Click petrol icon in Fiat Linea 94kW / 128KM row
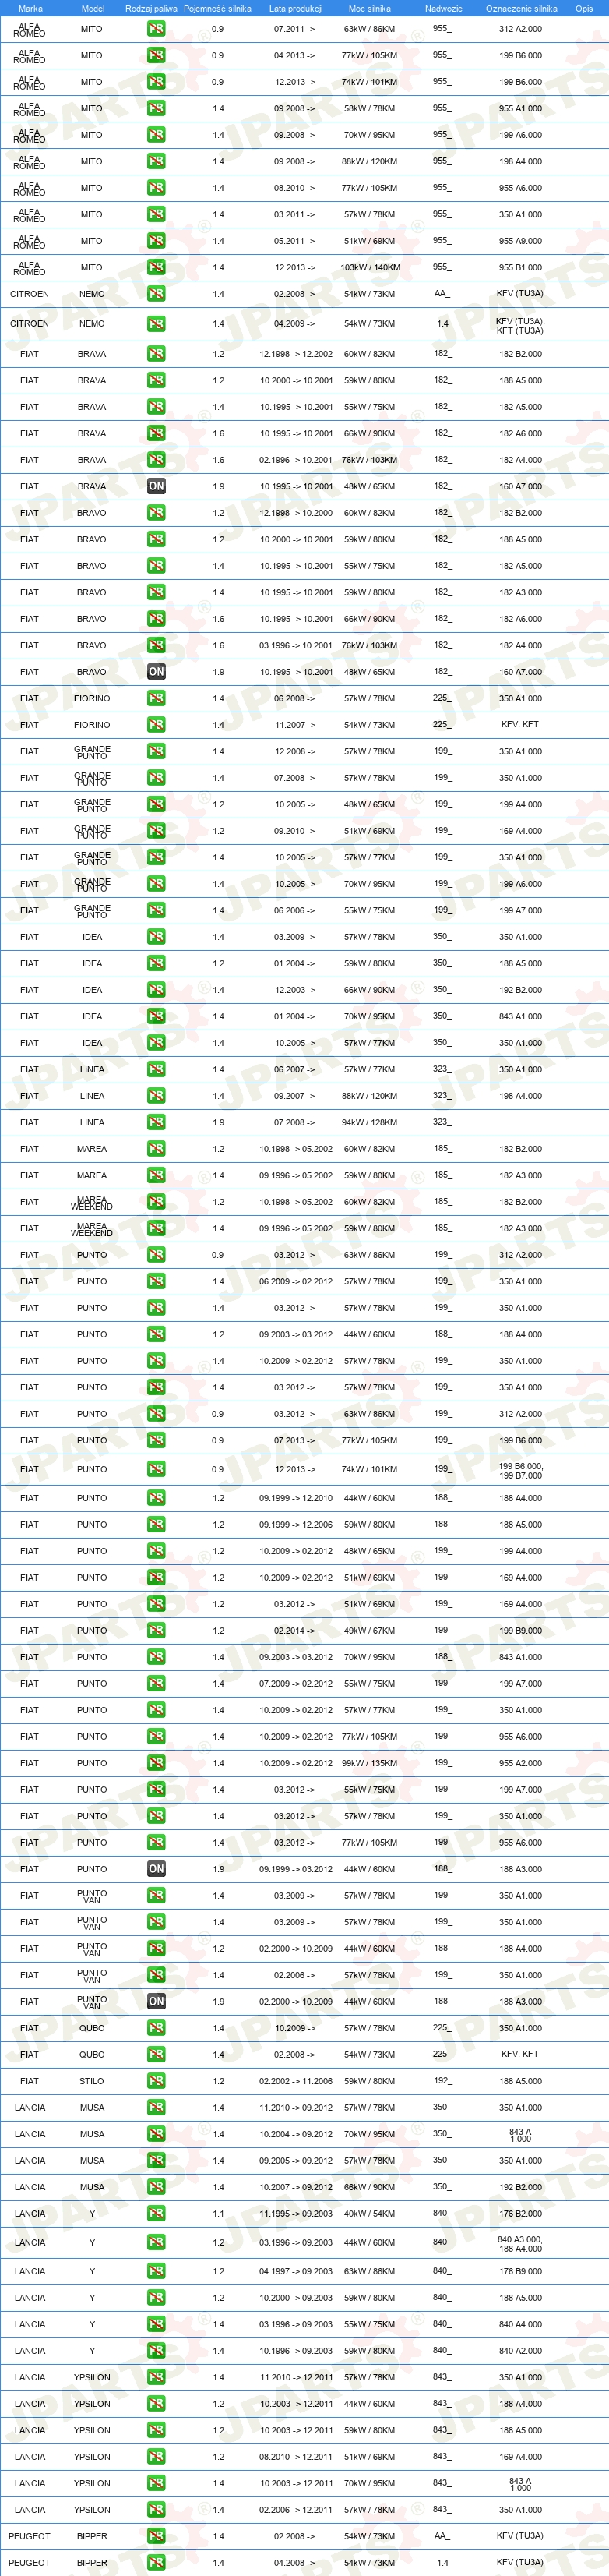 point(157,1122)
